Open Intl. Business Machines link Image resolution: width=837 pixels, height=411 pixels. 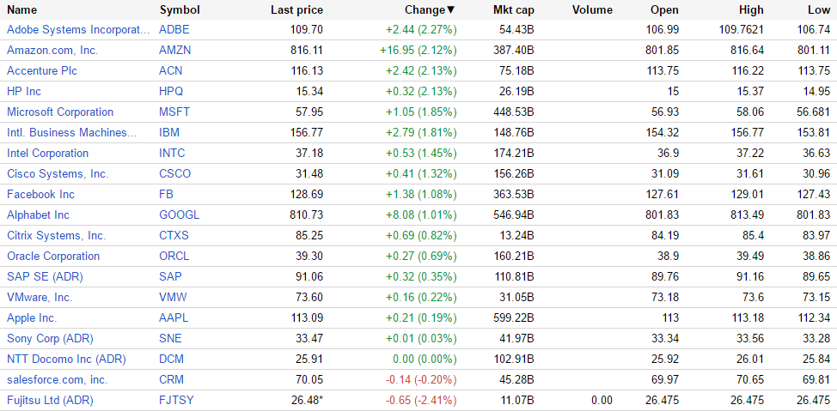point(72,132)
